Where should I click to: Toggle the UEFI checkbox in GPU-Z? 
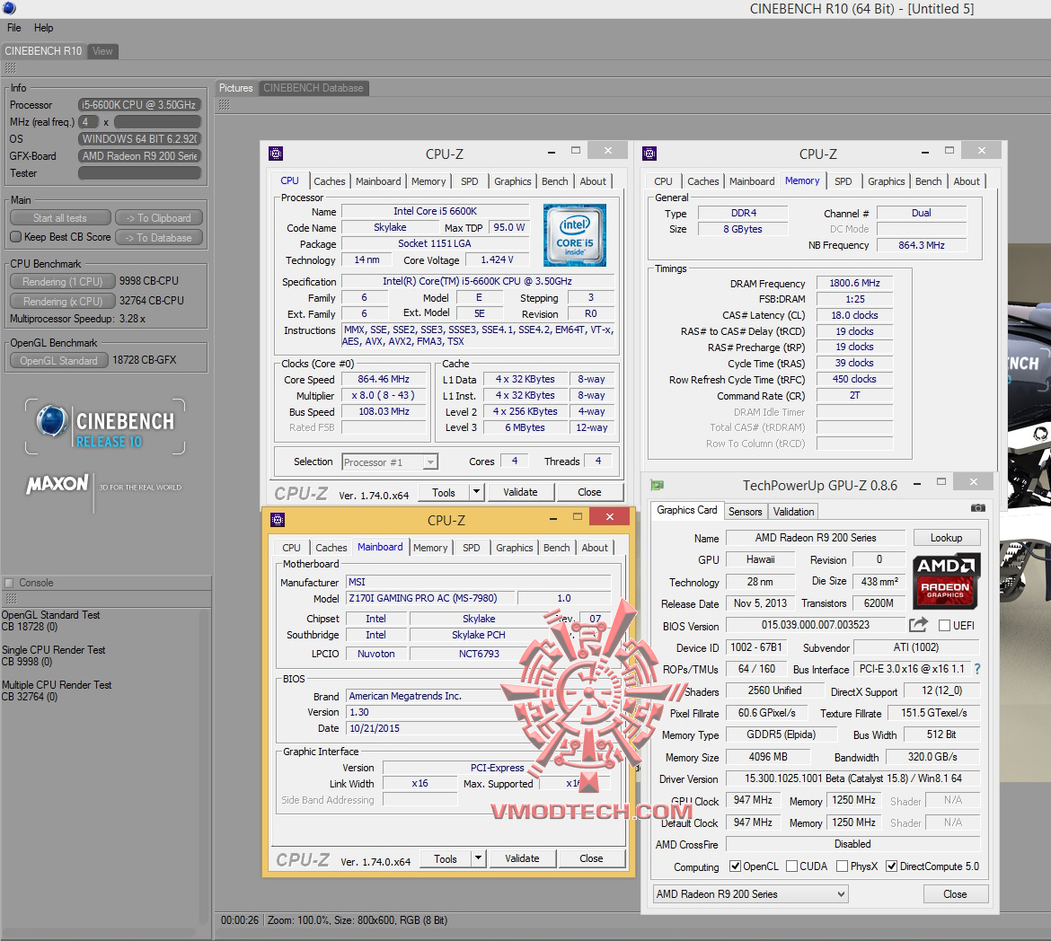coord(944,626)
